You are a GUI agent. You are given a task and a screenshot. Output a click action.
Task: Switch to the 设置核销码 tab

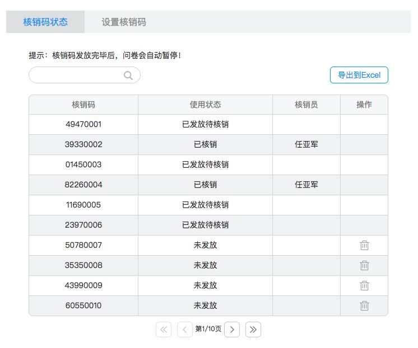tap(124, 22)
